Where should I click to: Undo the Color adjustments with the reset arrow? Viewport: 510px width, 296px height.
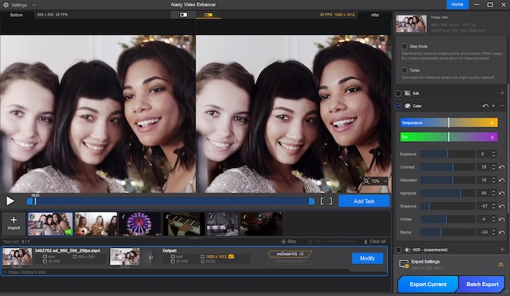[486, 106]
